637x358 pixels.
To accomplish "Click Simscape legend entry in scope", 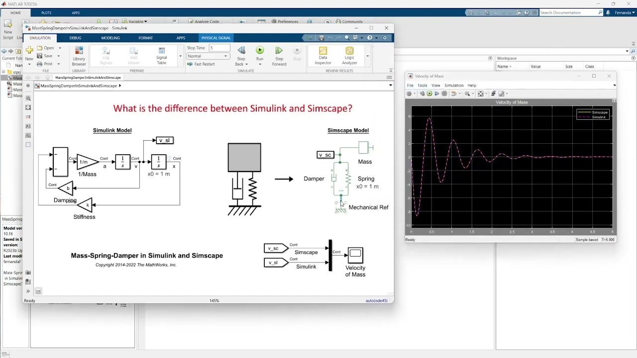I will pos(593,112).
